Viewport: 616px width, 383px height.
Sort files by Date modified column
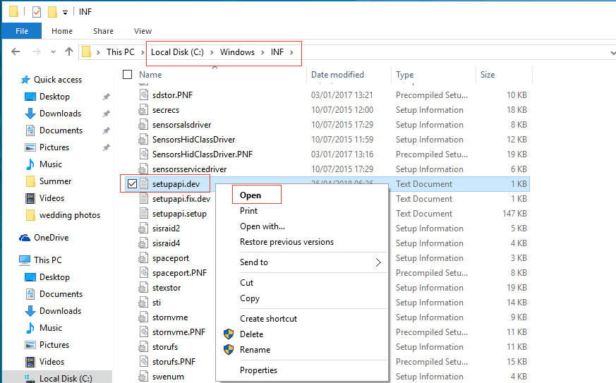tap(337, 75)
